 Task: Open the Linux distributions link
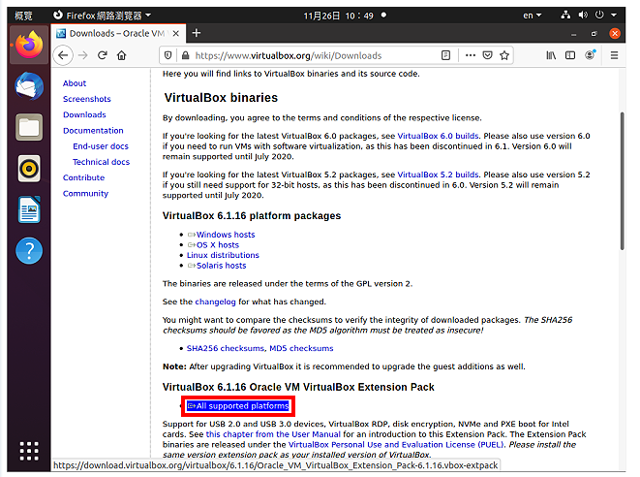pos(223,255)
